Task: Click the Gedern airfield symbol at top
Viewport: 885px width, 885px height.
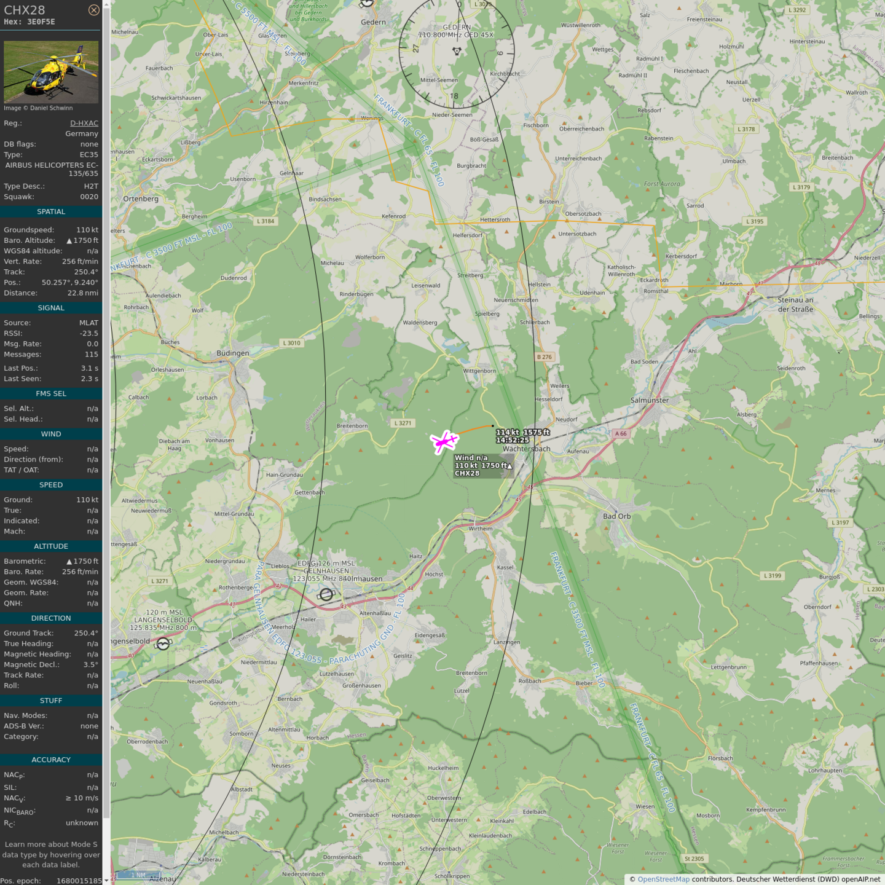Action: [x=367, y=3]
